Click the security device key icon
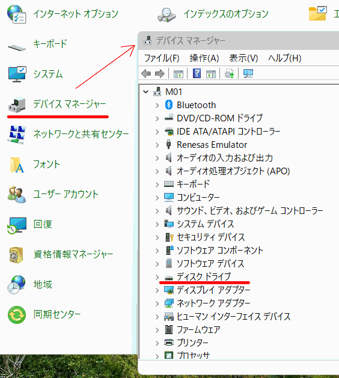The width and height of the screenshot is (339, 378). pyautogui.click(x=169, y=237)
